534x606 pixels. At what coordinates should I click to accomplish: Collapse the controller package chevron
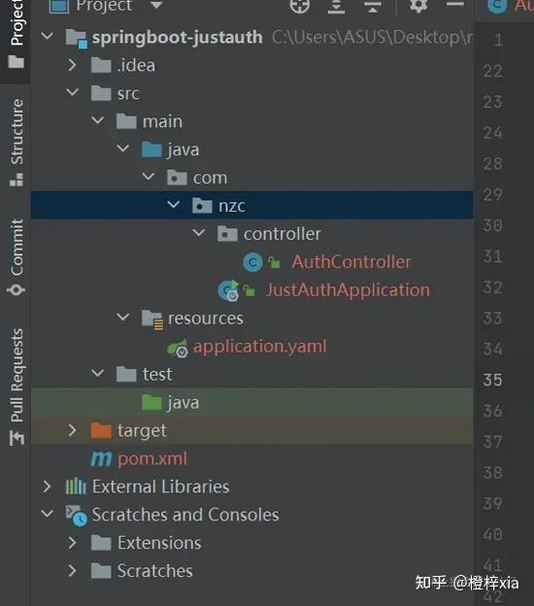(x=199, y=233)
